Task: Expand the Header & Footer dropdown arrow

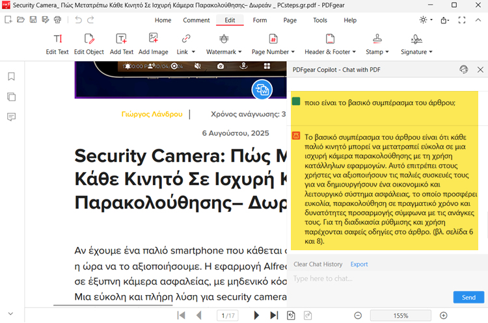Action: click(x=354, y=52)
